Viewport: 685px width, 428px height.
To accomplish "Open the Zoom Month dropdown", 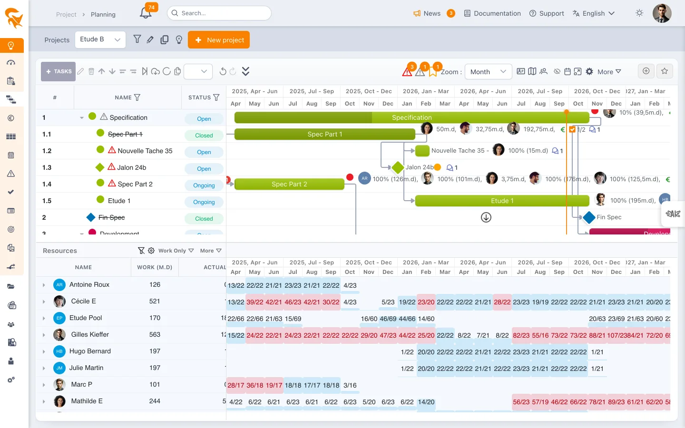I will pos(489,72).
